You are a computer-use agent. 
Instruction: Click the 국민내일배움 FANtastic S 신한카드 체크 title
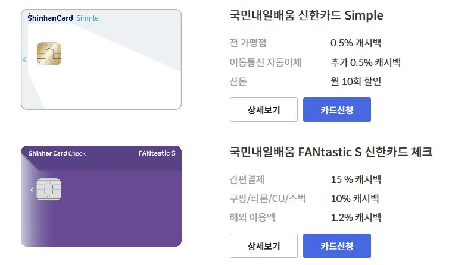[331, 152]
